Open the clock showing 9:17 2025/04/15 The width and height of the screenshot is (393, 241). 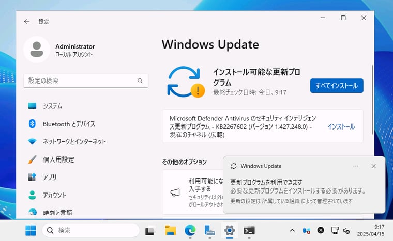click(371, 230)
